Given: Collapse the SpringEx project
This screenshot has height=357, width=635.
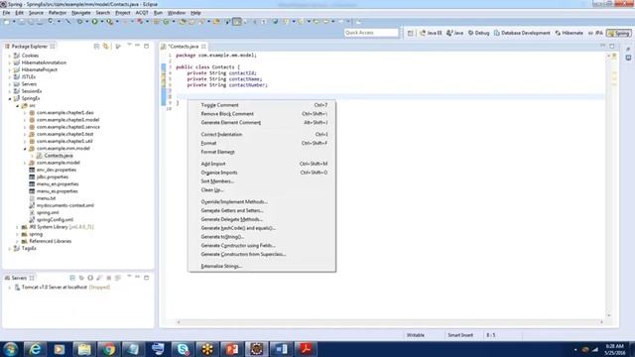Looking at the screenshot, I should [x=10, y=98].
